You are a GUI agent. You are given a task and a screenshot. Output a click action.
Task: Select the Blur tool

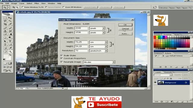[x=5, y=37]
